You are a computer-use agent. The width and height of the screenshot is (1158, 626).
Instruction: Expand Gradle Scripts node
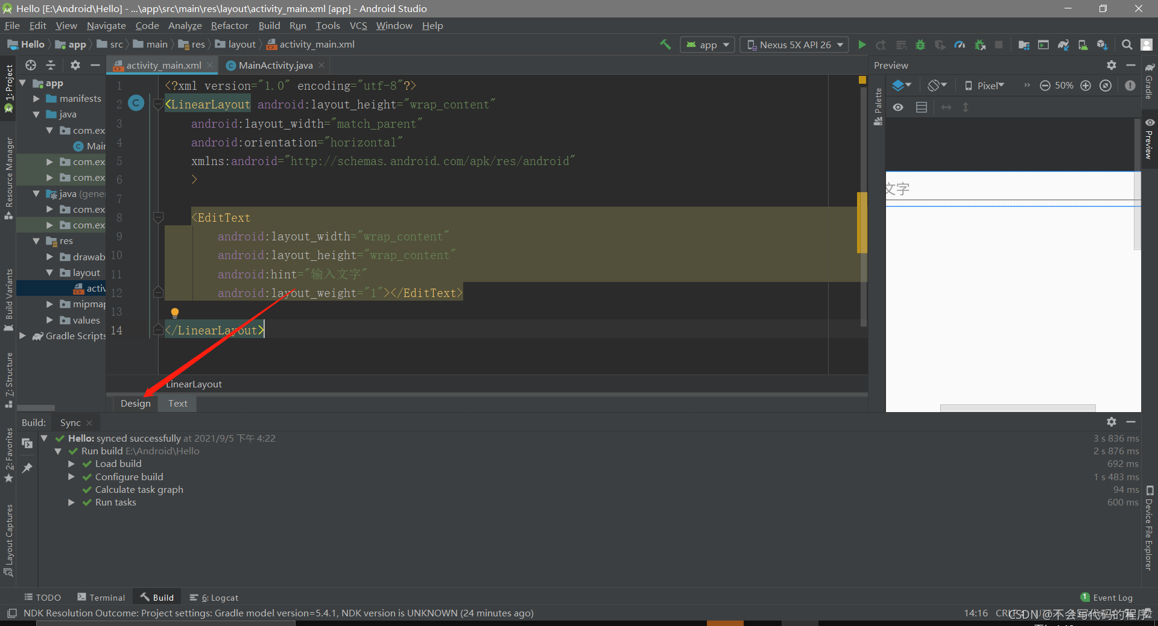coord(23,336)
